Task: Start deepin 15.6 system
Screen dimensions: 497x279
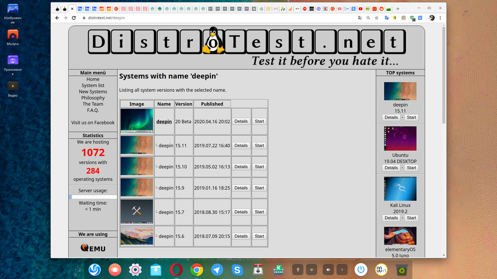Action: tap(259, 236)
